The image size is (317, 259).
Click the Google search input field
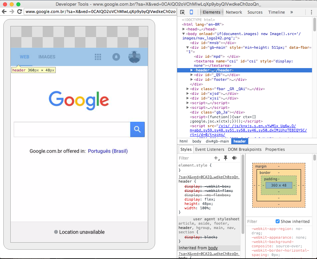72,129
